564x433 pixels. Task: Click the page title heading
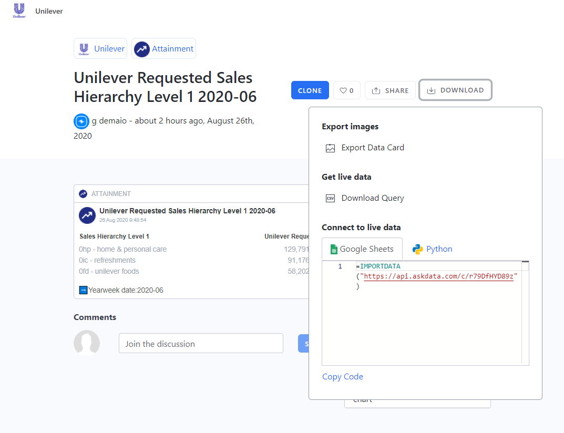click(165, 87)
